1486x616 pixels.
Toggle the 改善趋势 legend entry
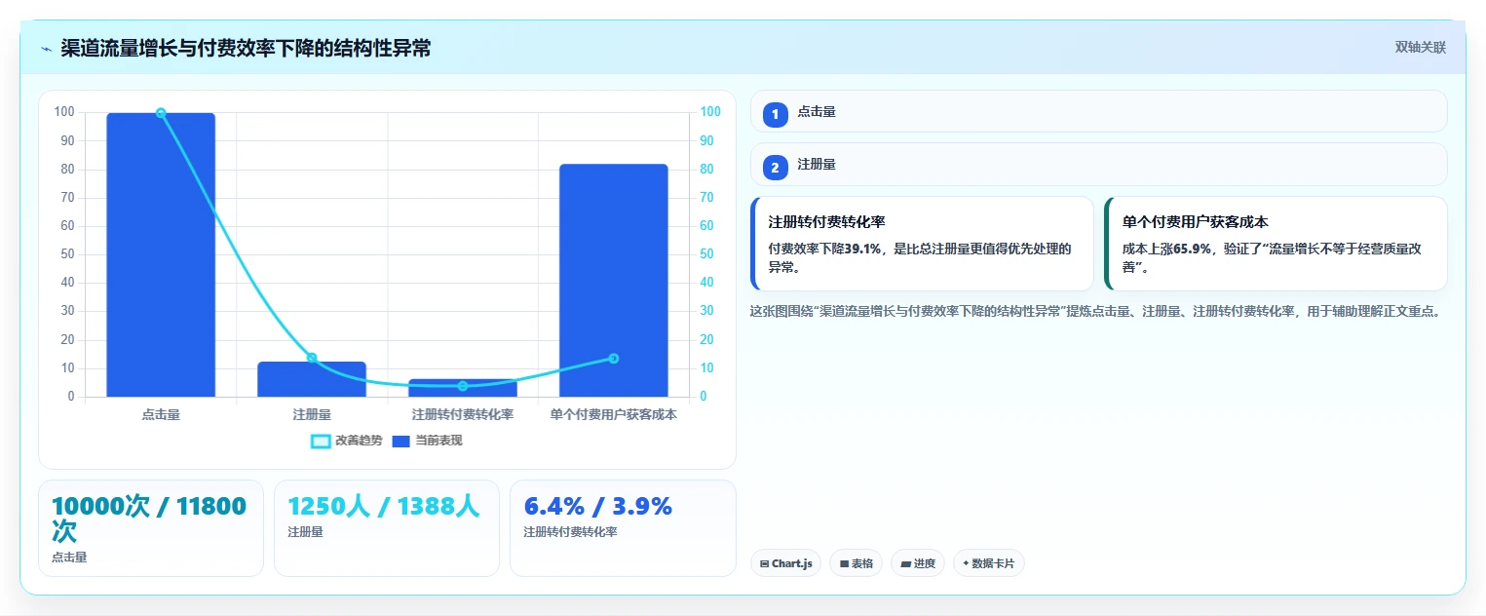coord(347,441)
